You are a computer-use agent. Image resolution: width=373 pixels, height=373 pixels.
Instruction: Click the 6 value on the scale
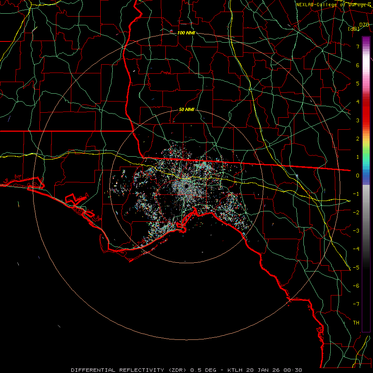tap(358, 65)
